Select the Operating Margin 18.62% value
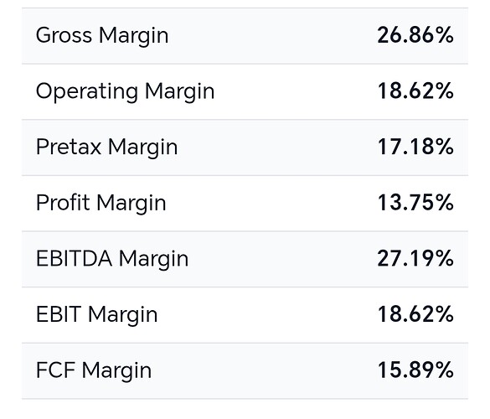This screenshot has height=419, width=490. 415,91
